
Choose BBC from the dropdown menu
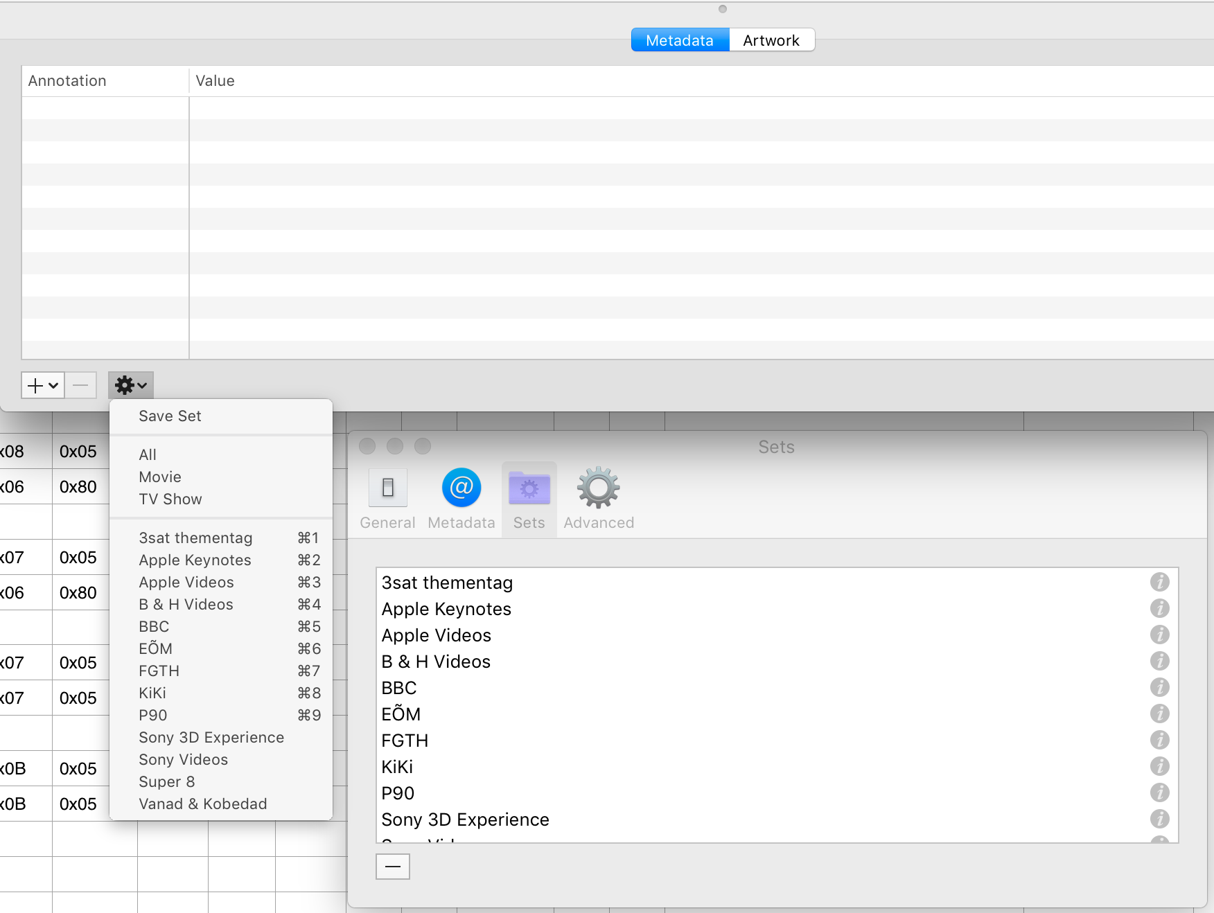click(x=221, y=627)
